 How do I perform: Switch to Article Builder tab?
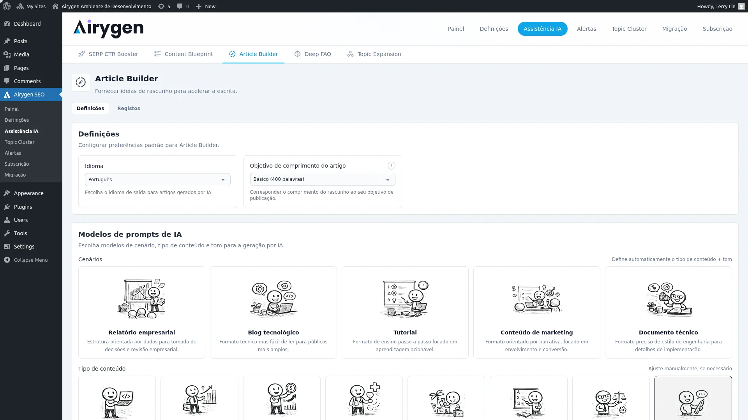click(x=253, y=54)
